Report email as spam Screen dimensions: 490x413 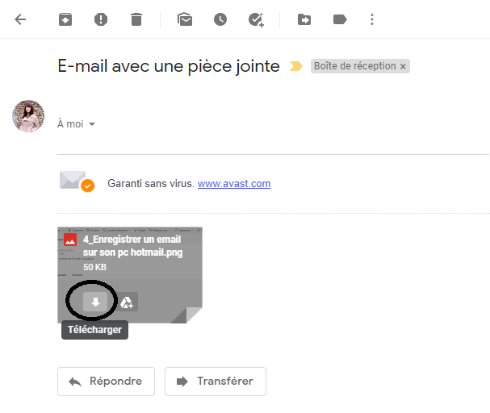click(x=101, y=19)
